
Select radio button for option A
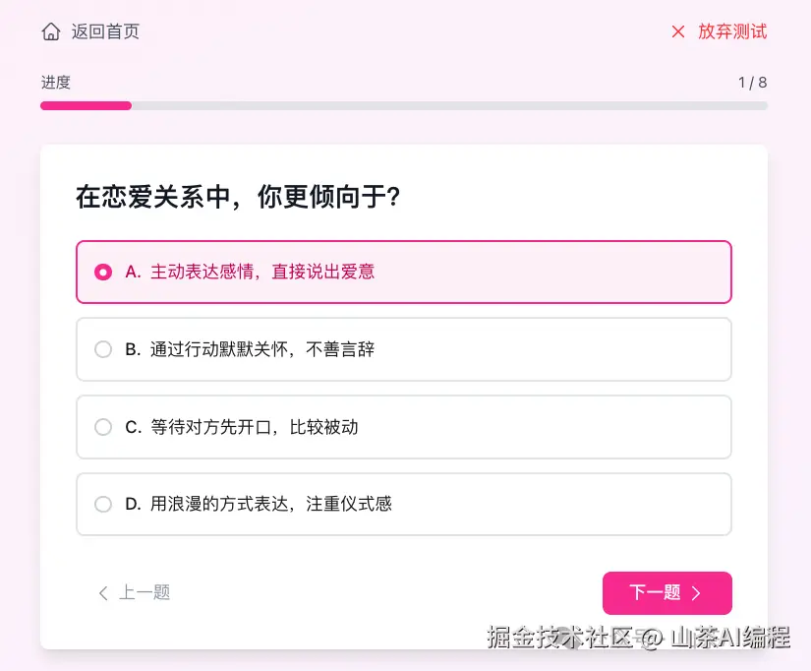[x=103, y=273]
